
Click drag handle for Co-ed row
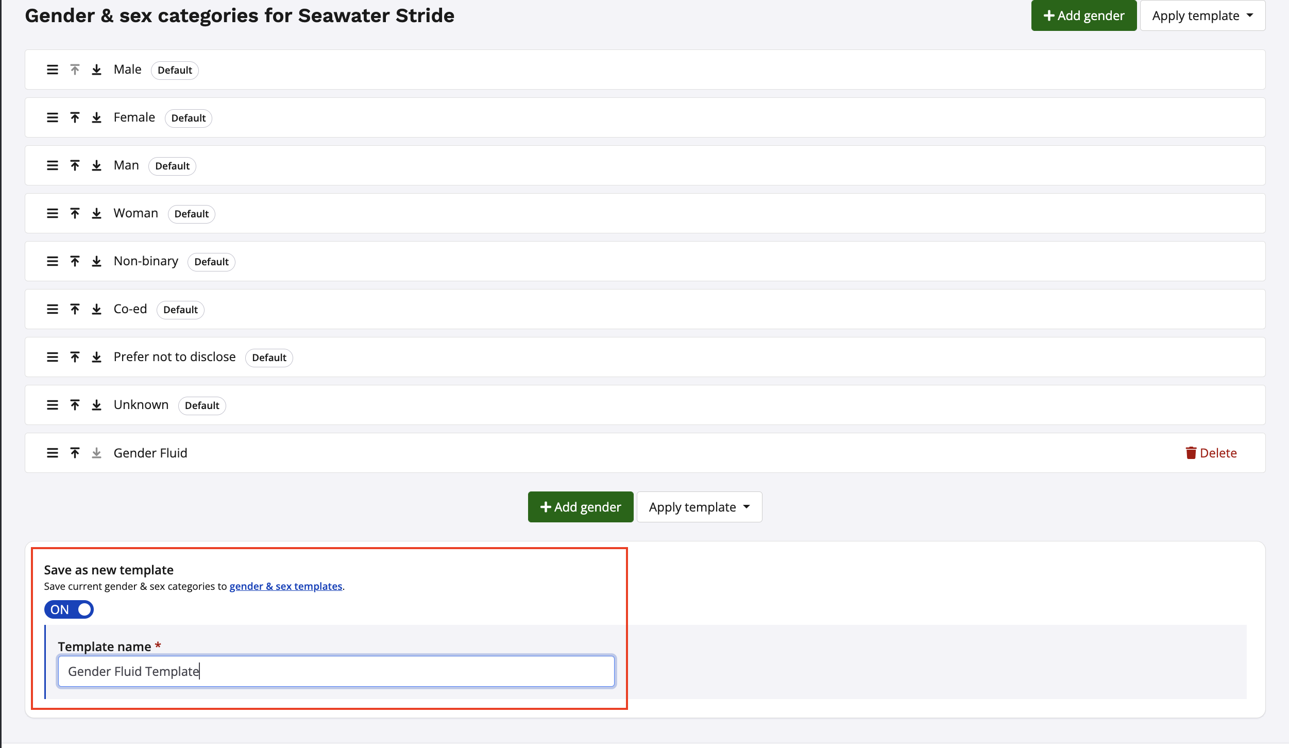pos(53,310)
